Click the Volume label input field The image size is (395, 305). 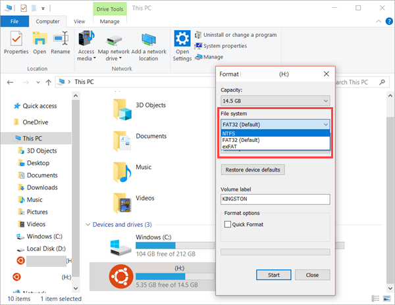[x=275, y=199]
